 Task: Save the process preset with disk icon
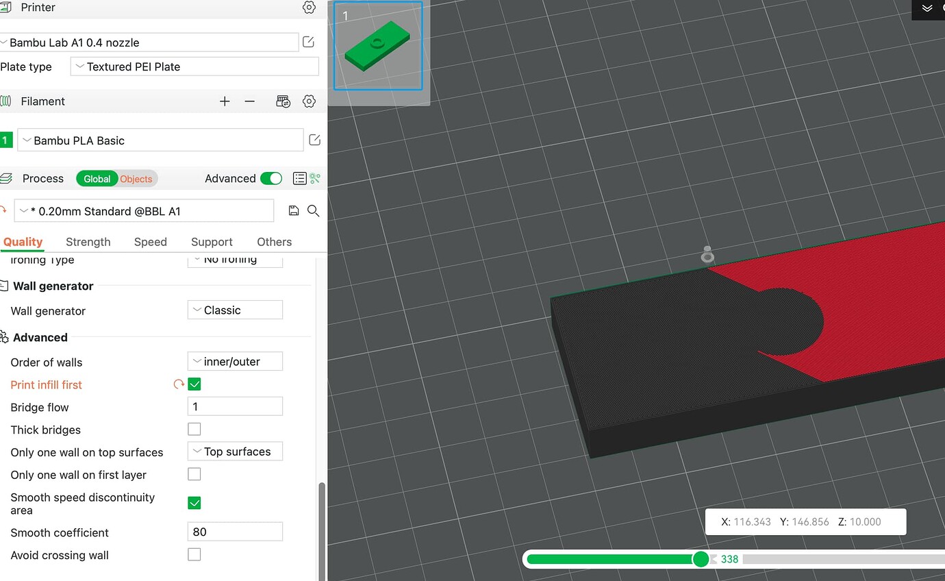click(x=294, y=211)
